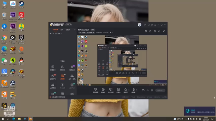Image resolution: width=216 pixels, height=121 pixels.
Task: Click the bell notification icon above preview
Action: click(x=159, y=31)
